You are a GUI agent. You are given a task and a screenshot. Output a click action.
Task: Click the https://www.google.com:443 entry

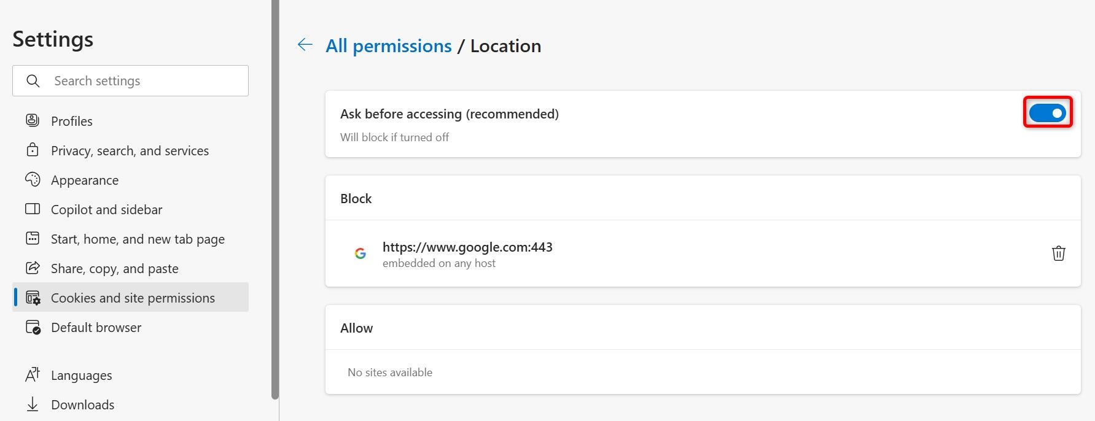tap(467, 247)
